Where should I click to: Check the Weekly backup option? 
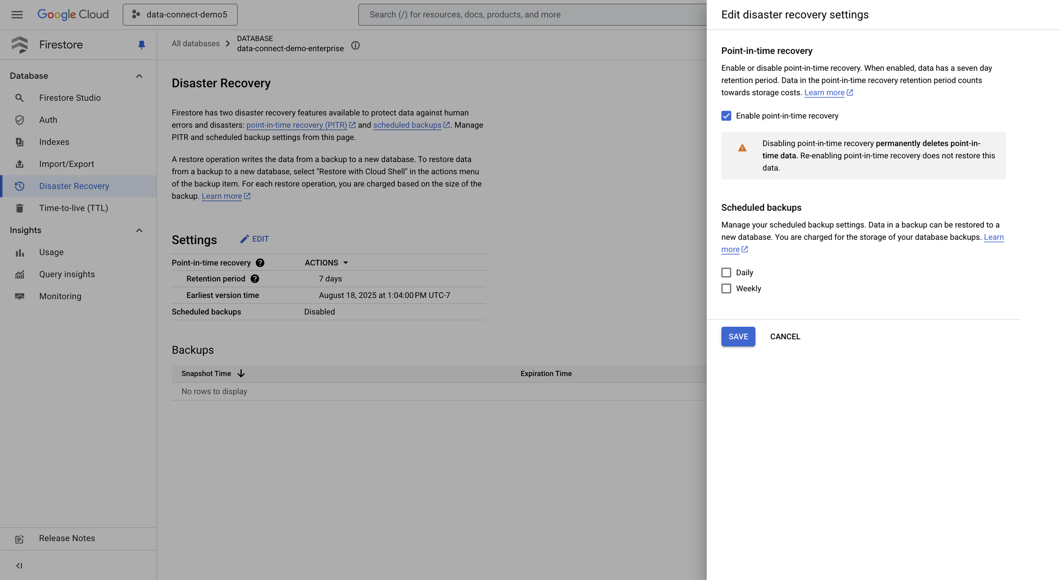click(x=726, y=288)
